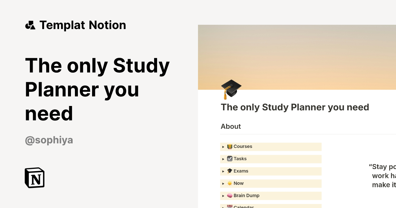The width and height of the screenshot is (396, 208).
Task: Click the graduation cap emoji beside Exams
Action: click(x=230, y=171)
